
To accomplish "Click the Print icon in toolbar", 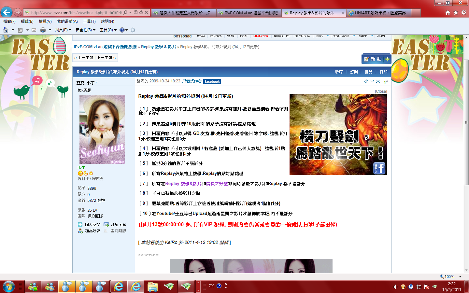I will 43,30.
